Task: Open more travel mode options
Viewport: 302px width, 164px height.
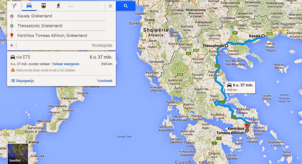Action: tap(70, 6)
